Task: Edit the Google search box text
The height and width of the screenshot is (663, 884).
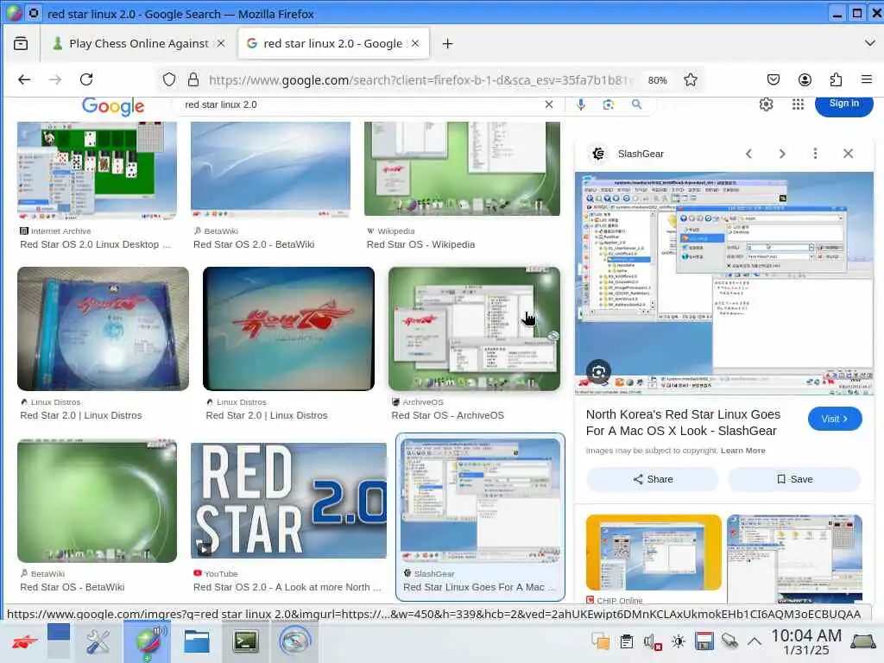Action: pyautogui.click(x=361, y=104)
